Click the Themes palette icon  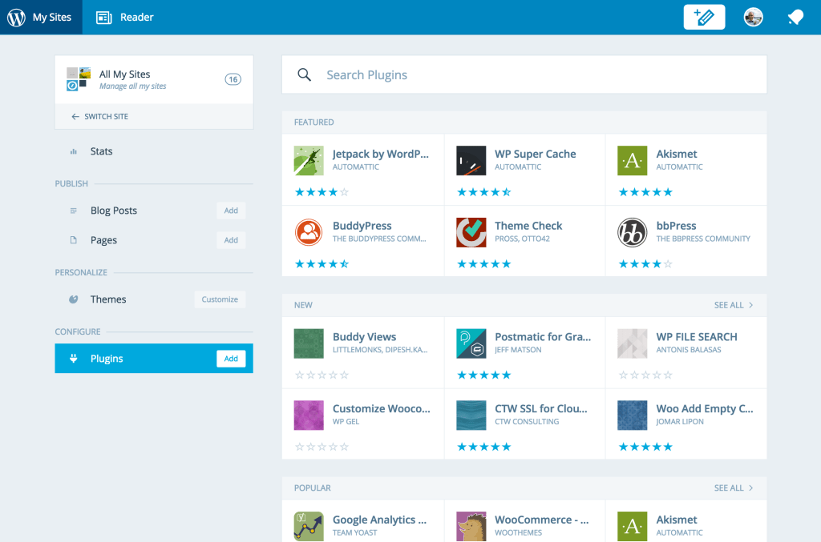click(x=73, y=299)
